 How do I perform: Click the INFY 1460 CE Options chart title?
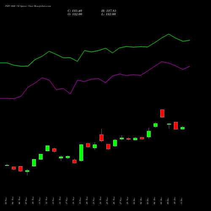28,6
